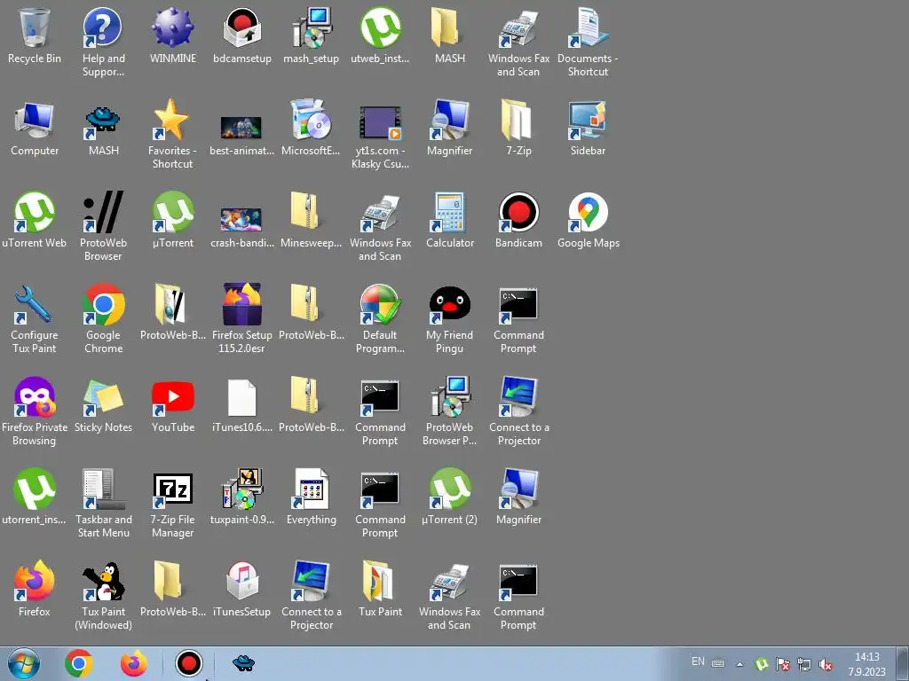909x681 pixels.
Task: Open the Action Center flag icon
Action: 783,664
